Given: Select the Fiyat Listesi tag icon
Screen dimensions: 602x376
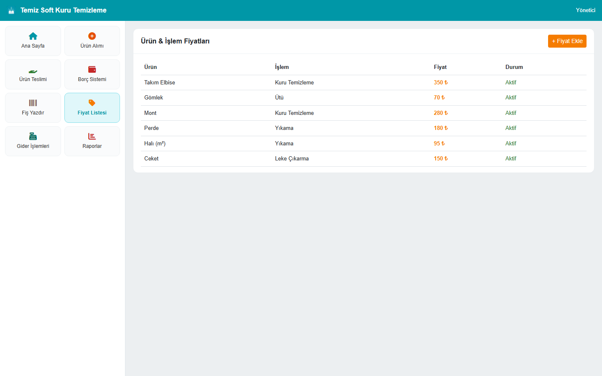Looking at the screenshot, I should 92,103.
